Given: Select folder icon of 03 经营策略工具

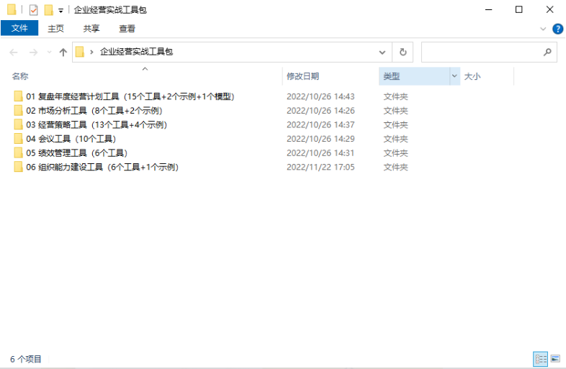Looking at the screenshot, I should (x=18, y=124).
